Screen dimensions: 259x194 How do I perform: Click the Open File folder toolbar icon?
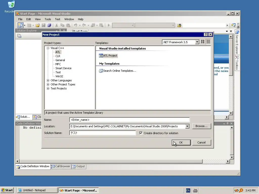[x=38, y=25]
